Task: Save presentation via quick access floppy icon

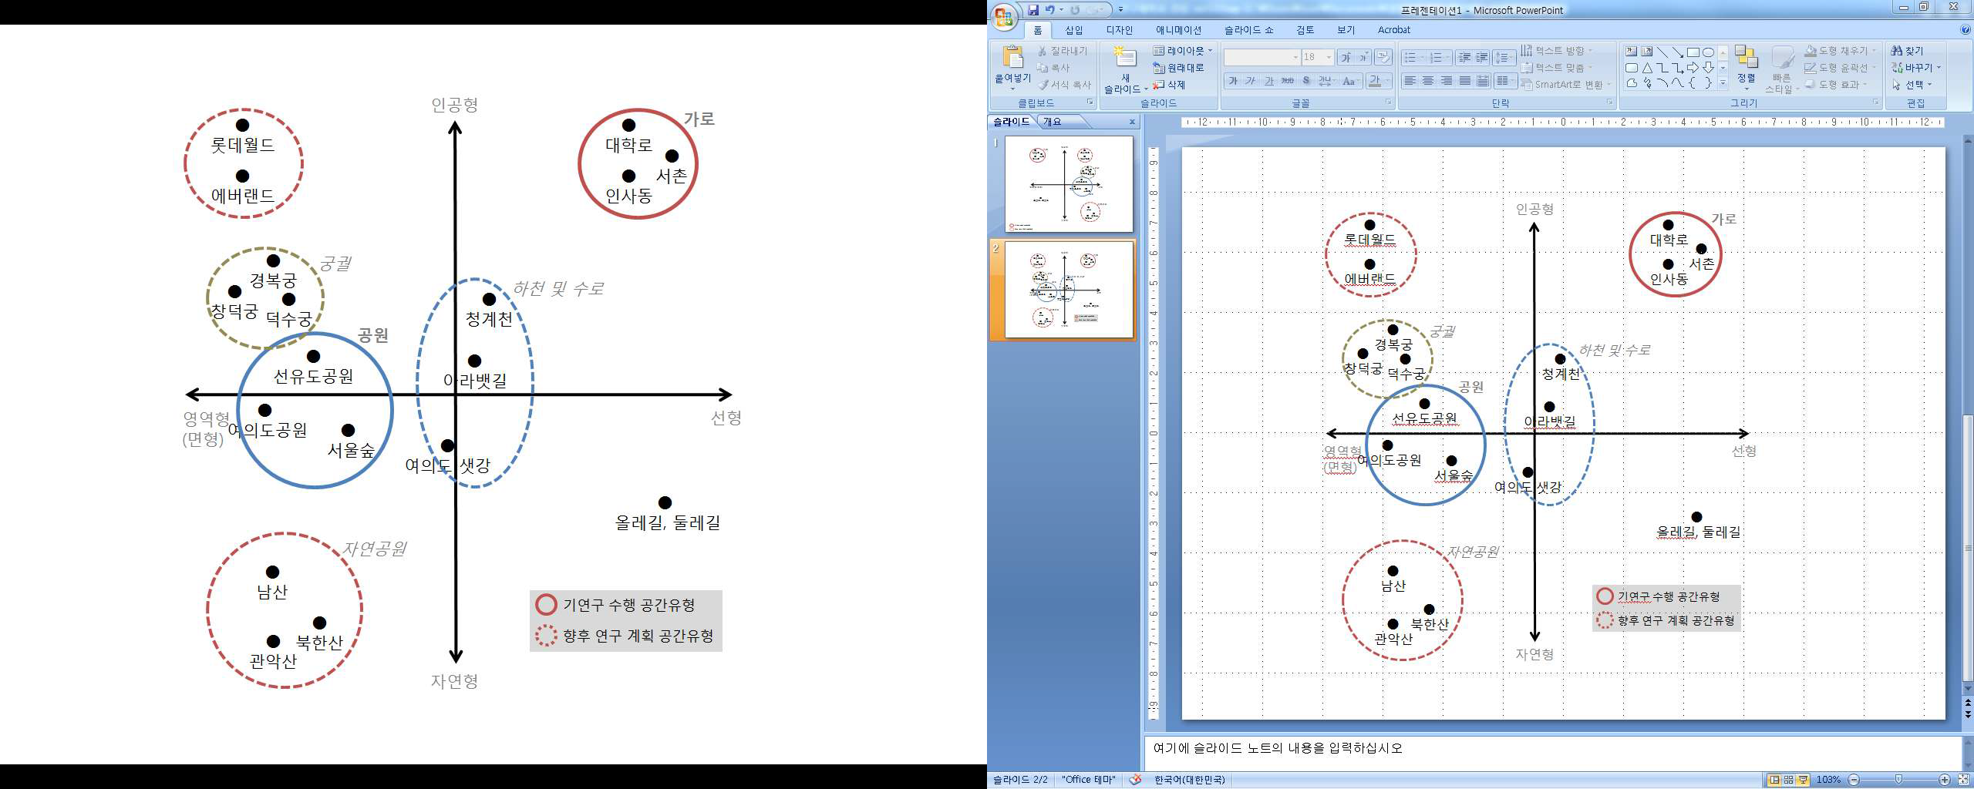Action: 1033,10
